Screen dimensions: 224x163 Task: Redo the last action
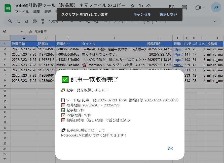coord(27,21)
